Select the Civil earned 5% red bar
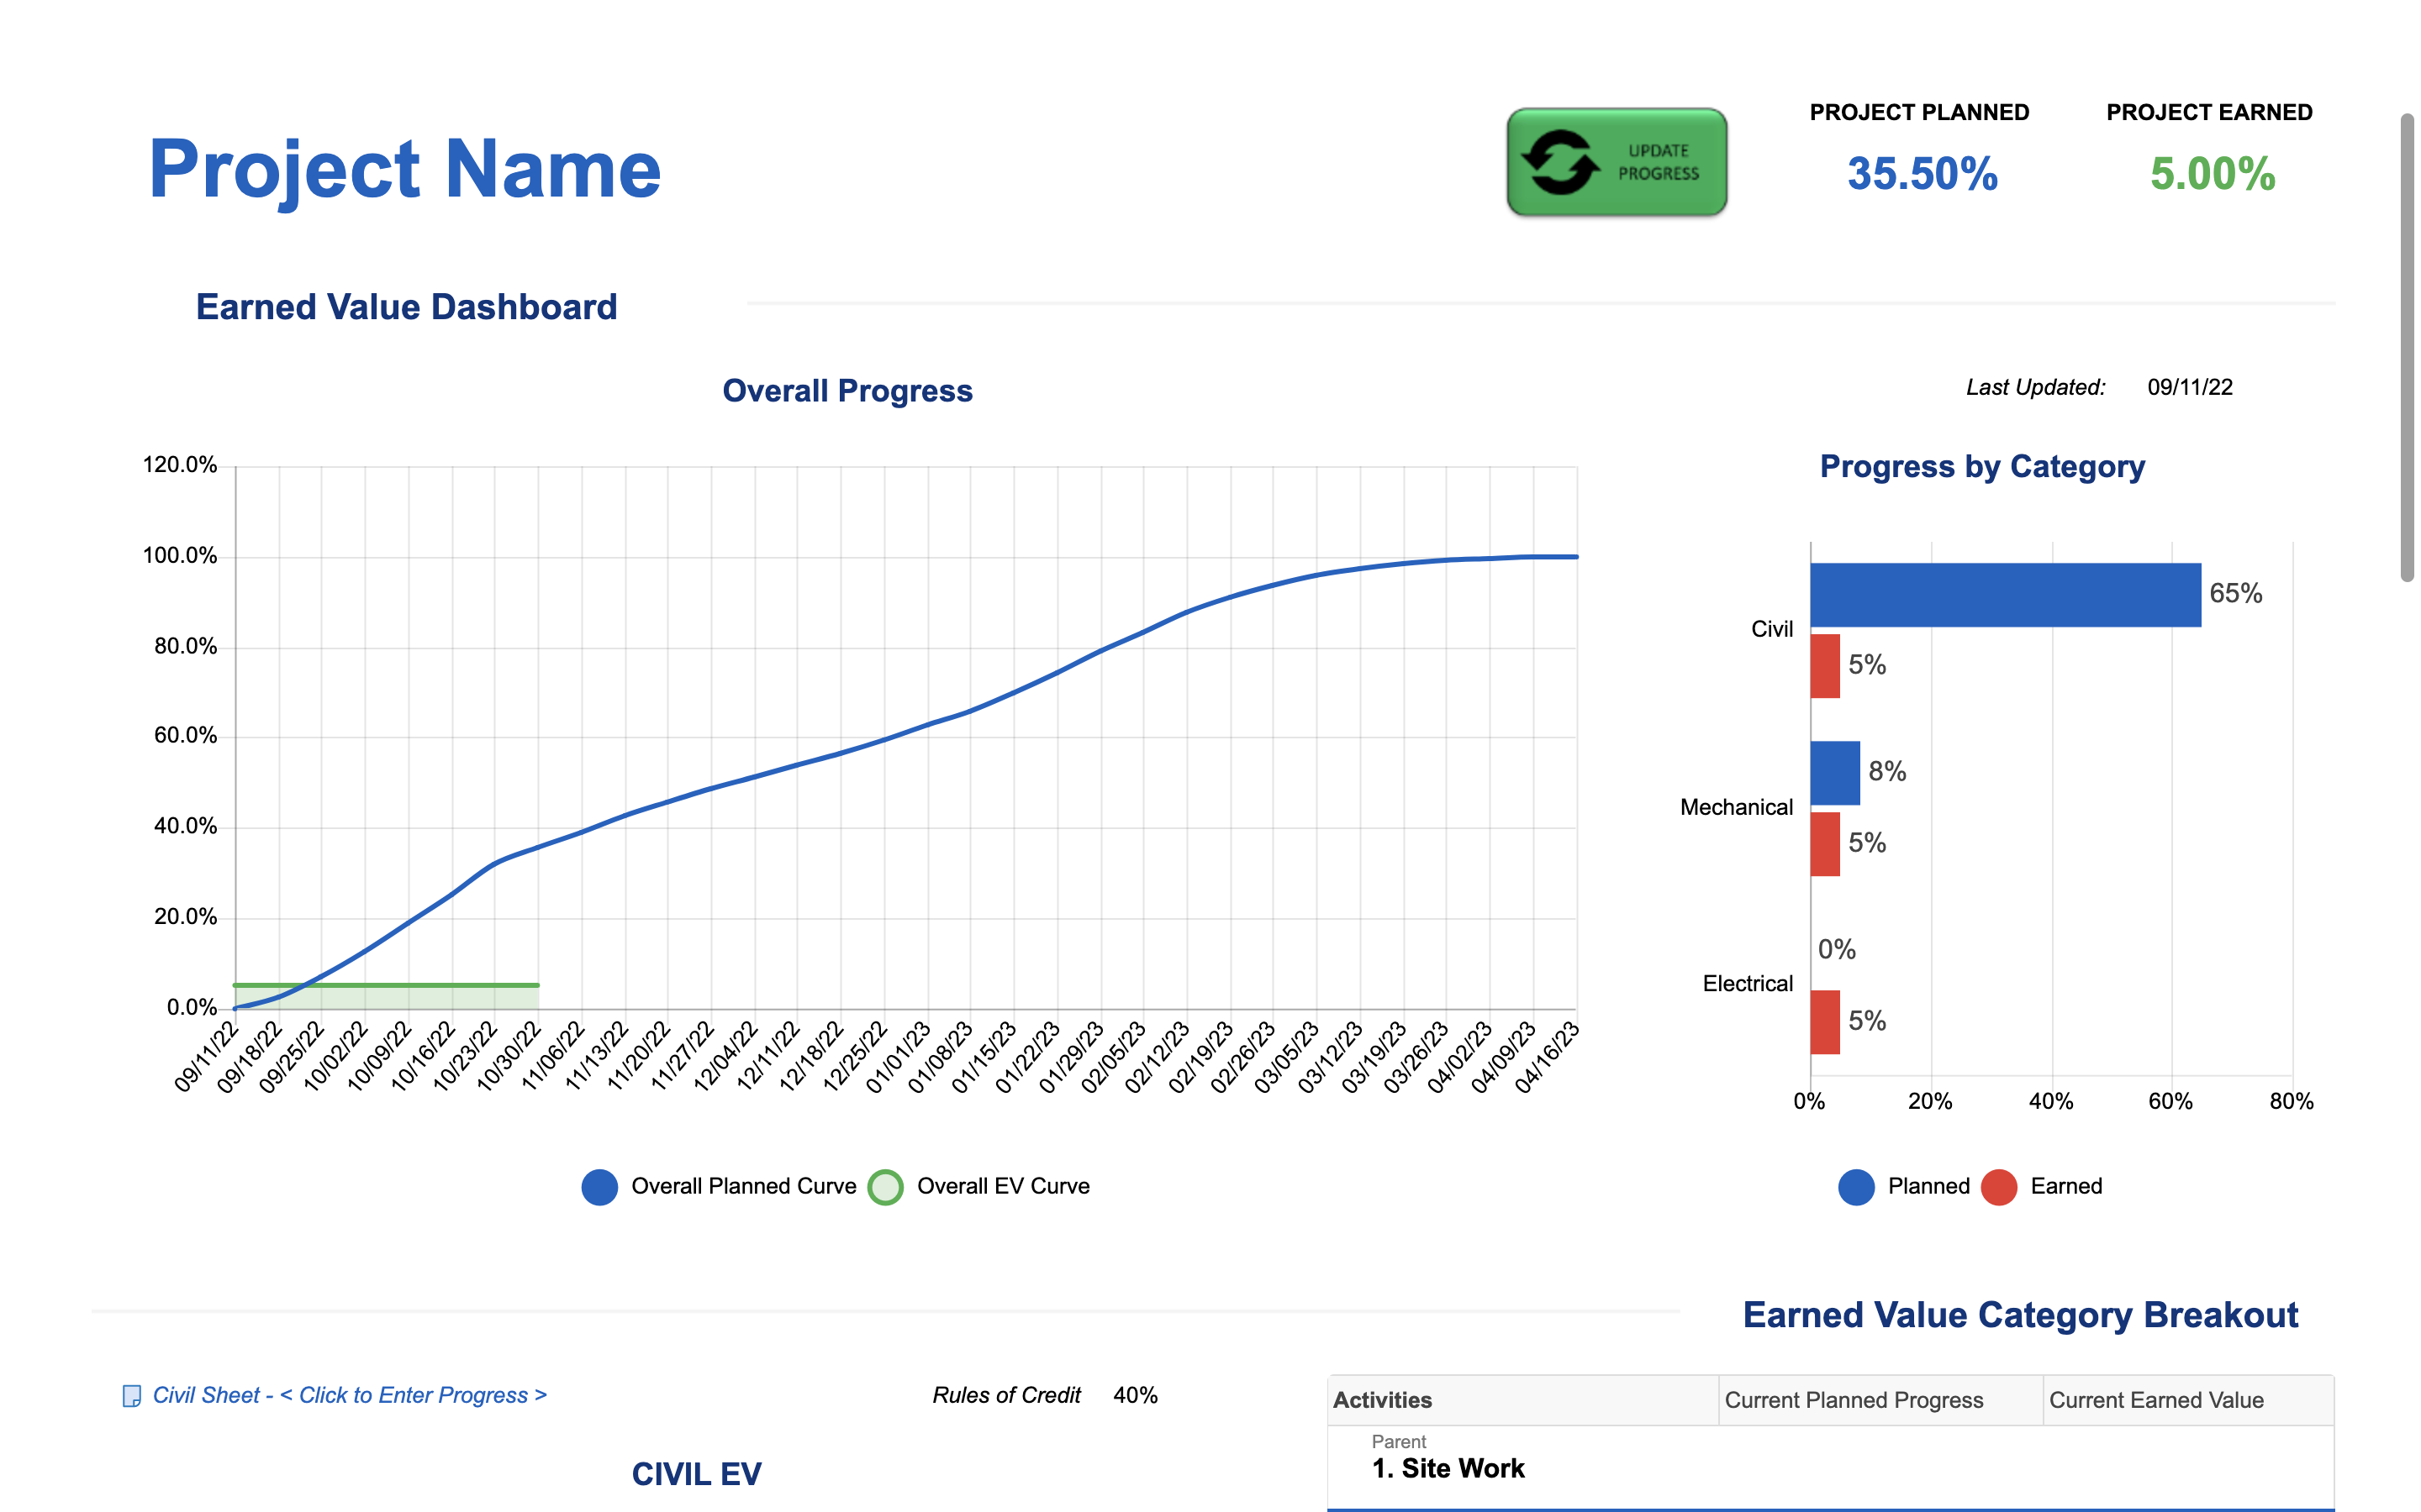 [1825, 666]
